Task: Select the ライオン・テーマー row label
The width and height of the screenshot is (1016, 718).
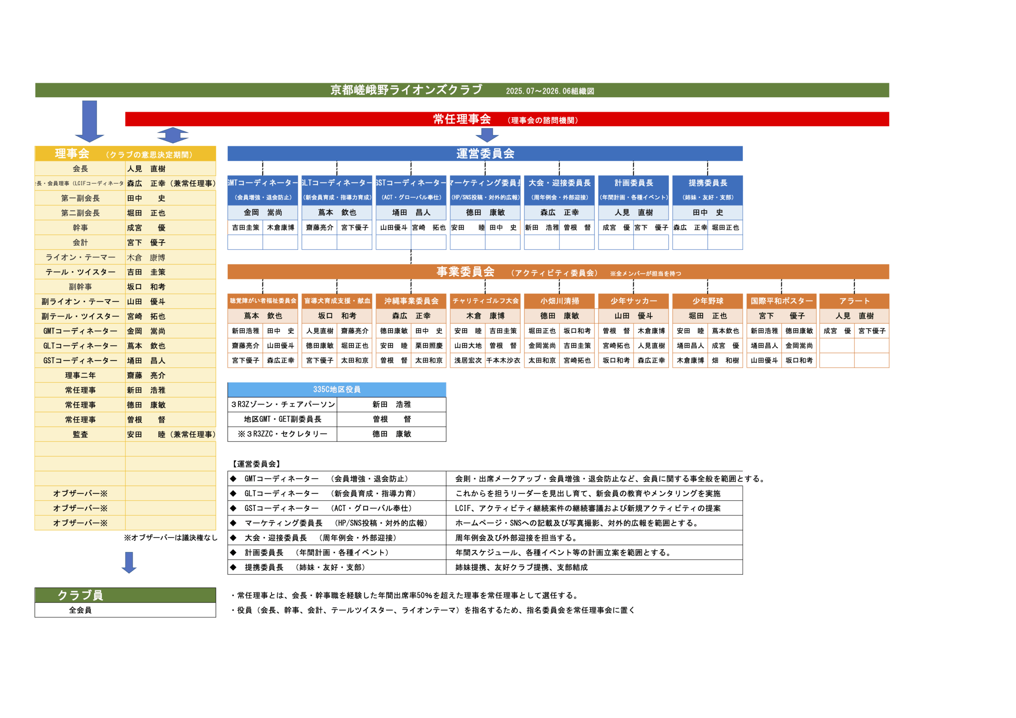Action: pos(80,257)
